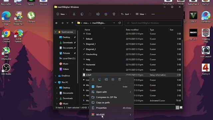Collapse Quick access tree section
The height and width of the screenshot is (120, 213).
point(56,32)
